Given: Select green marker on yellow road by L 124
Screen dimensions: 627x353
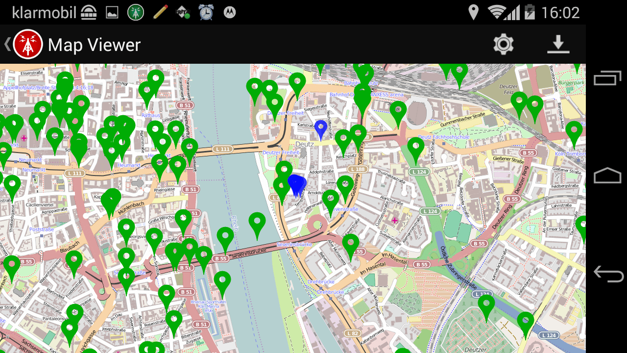Looking at the screenshot, I should [526, 325].
